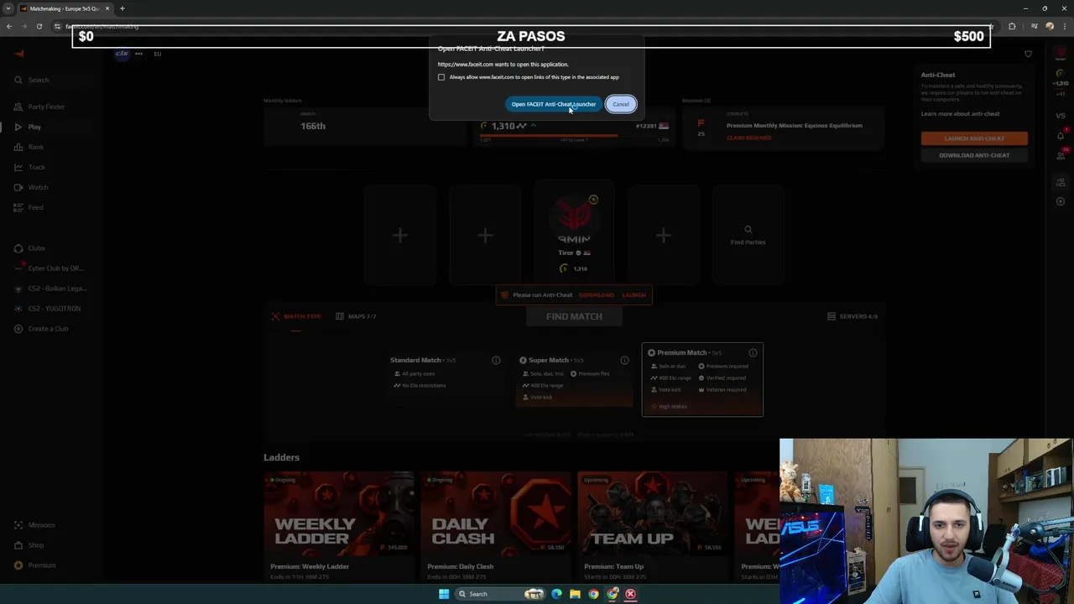Click the 1,310 Elo progress bar
Image resolution: width=1074 pixels, height=604 pixels.
(574, 135)
